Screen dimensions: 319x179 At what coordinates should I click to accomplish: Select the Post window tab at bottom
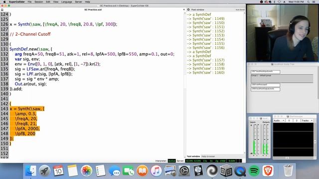(x=193, y=156)
